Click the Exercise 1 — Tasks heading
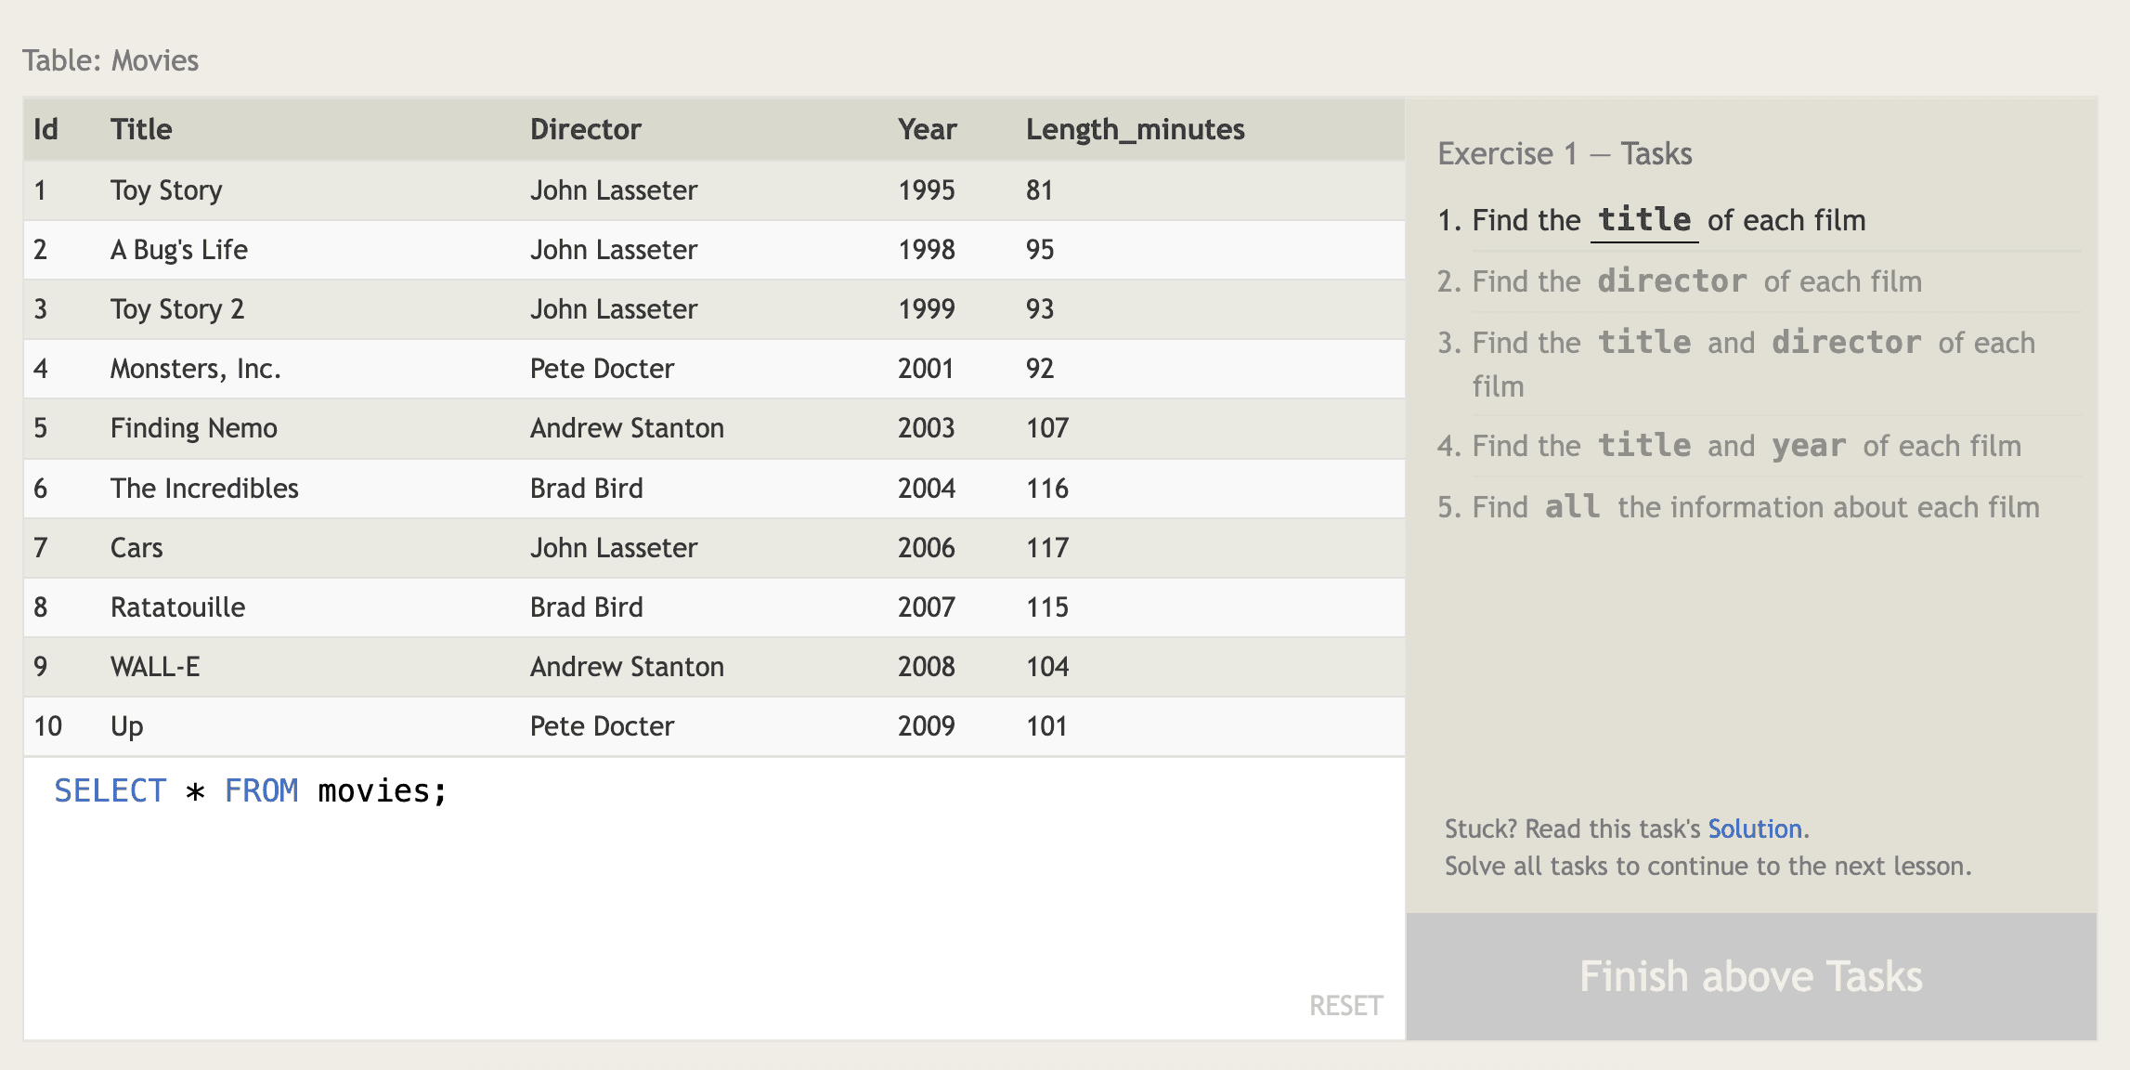The height and width of the screenshot is (1070, 2130). point(1564,153)
